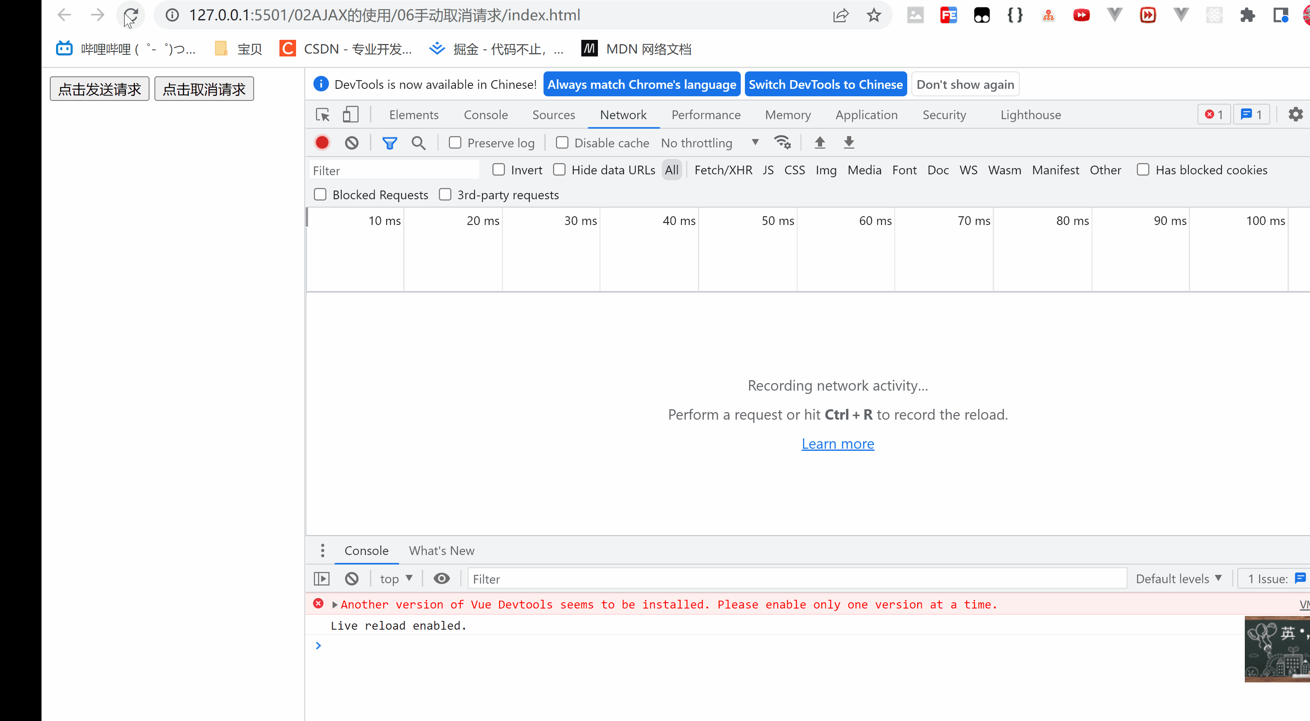Expand the Vue Devtools error message
Viewport: 1310px width, 721px height.
pyautogui.click(x=335, y=604)
